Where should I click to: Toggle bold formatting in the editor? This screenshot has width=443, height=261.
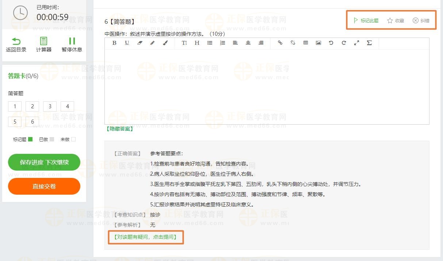pos(114,43)
